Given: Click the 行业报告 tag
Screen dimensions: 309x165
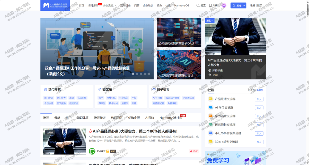Looking at the screenshot, I should pyautogui.click(x=124, y=98).
